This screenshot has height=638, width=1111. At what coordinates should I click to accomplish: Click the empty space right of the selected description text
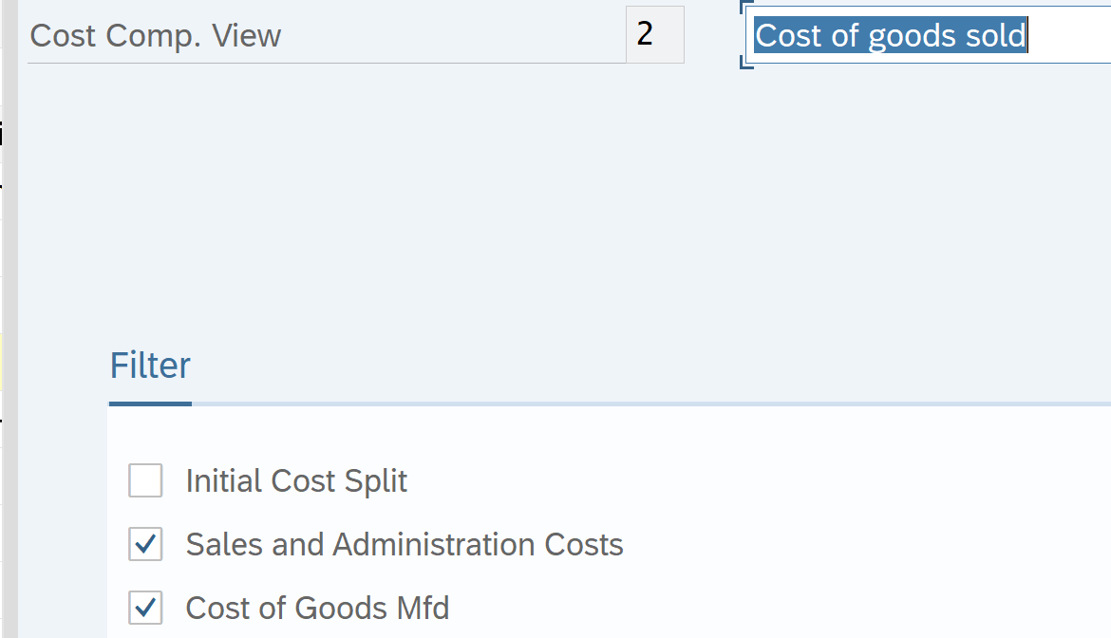[x=1068, y=36]
